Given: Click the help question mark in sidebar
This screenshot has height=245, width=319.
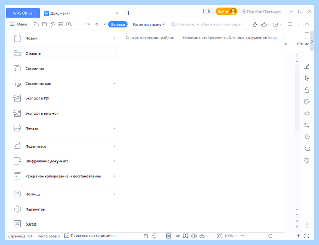Looking at the screenshot, I should pyautogui.click(x=307, y=160).
